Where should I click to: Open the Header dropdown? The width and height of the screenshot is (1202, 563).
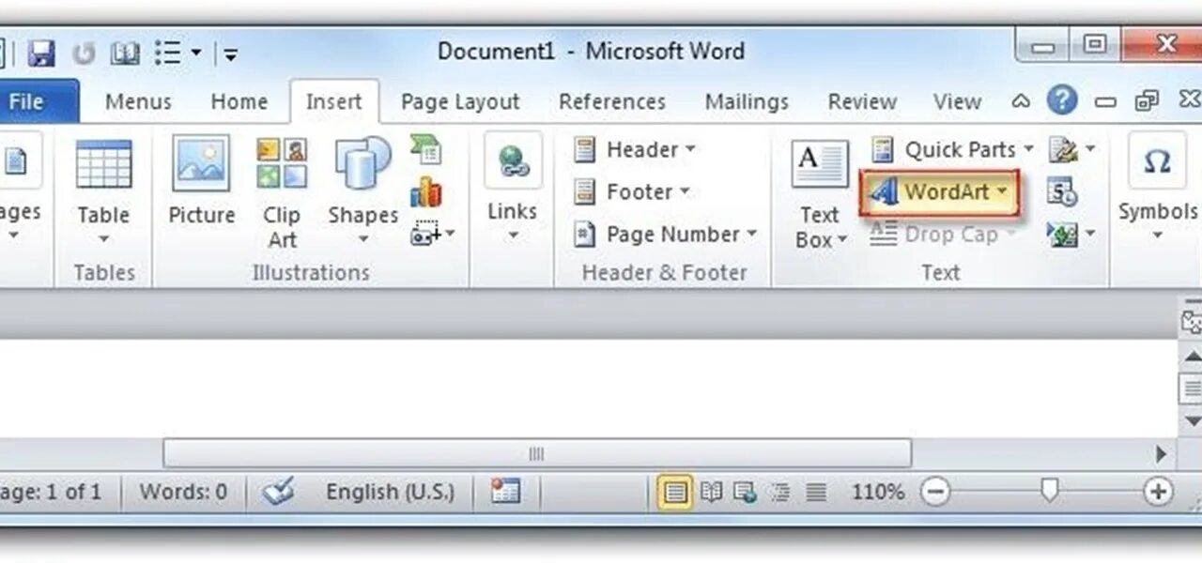click(635, 149)
